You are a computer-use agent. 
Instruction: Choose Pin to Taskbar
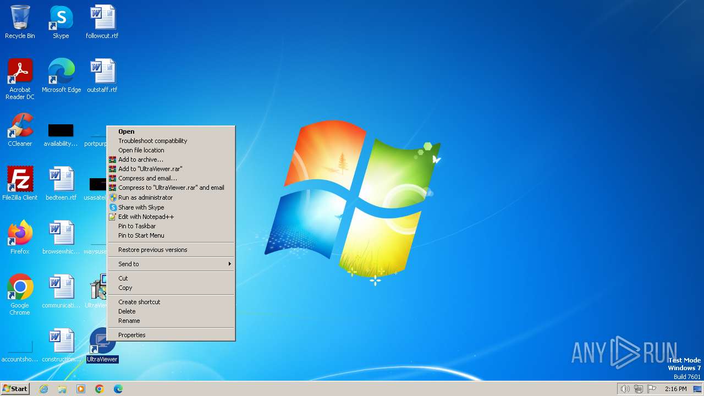(x=171, y=226)
